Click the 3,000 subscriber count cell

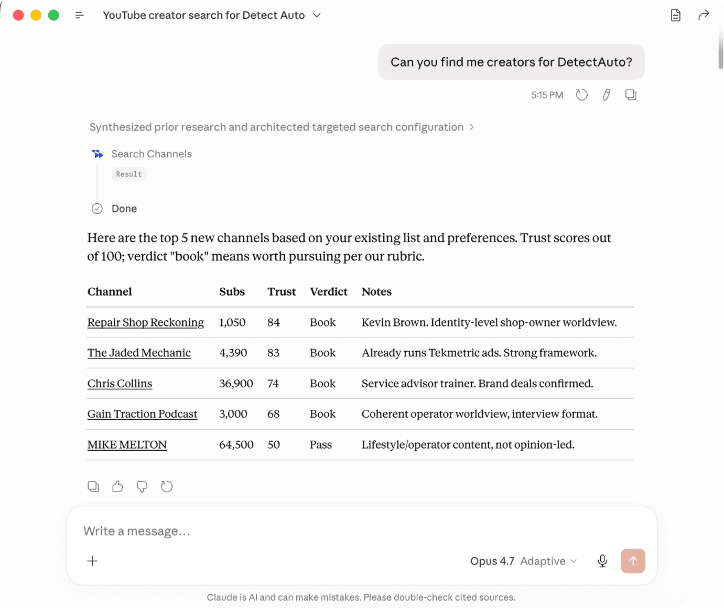point(233,414)
